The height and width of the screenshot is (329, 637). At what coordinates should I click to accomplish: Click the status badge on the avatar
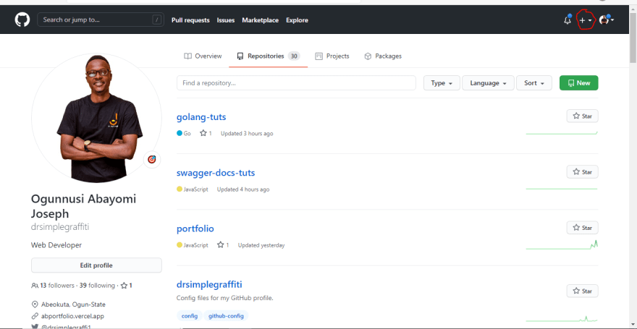click(x=152, y=159)
